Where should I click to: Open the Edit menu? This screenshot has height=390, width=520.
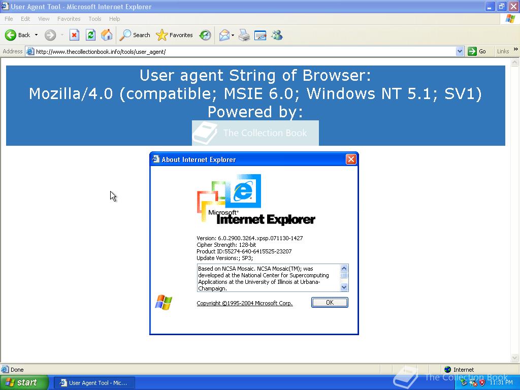tap(25, 19)
